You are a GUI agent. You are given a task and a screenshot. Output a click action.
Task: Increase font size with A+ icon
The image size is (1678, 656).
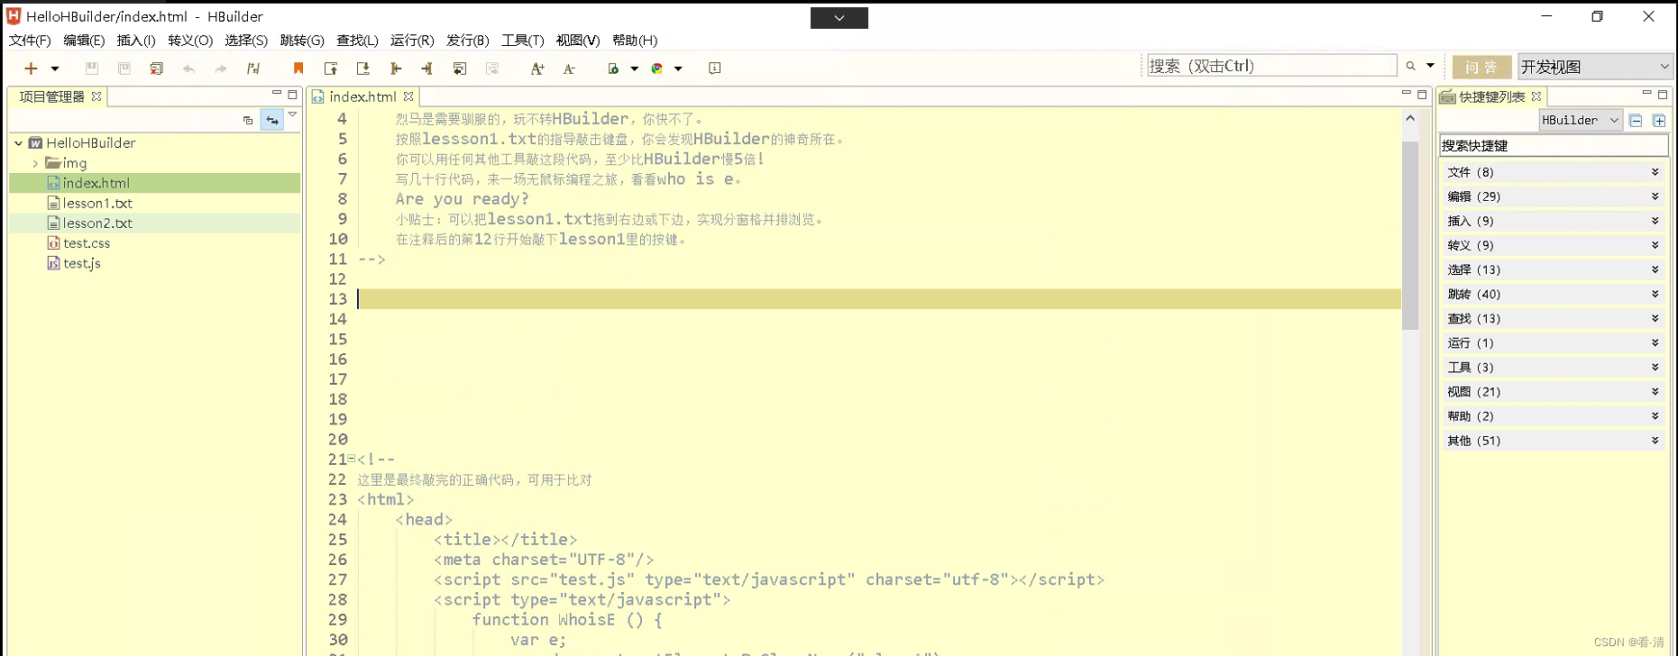click(537, 68)
